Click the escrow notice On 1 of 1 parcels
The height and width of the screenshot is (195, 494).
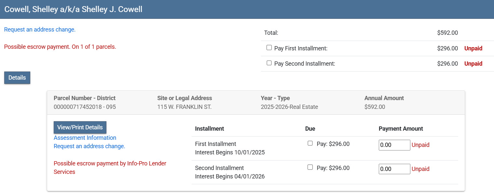pos(60,47)
